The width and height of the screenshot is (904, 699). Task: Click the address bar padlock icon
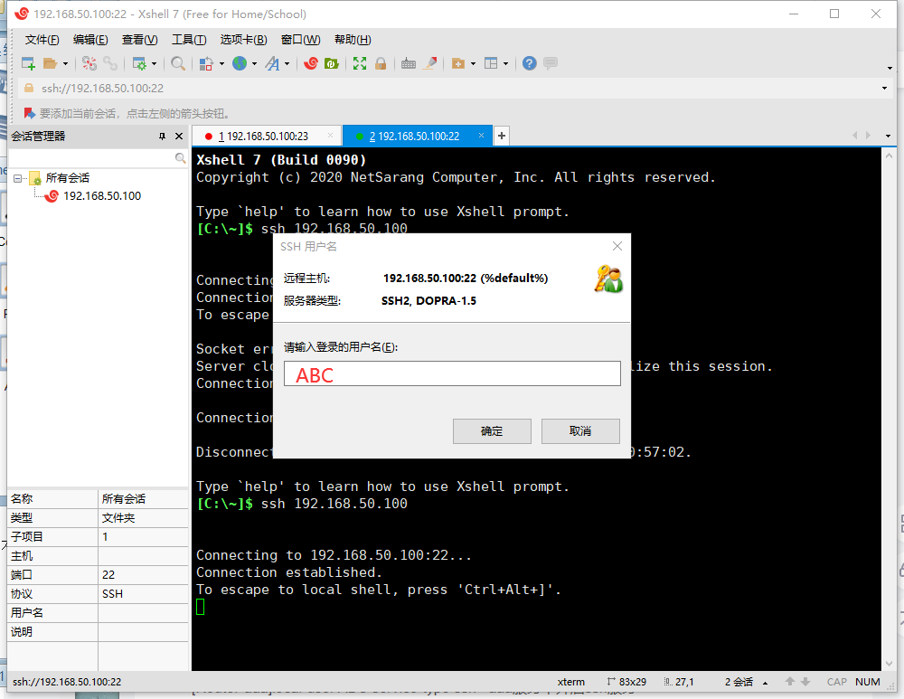click(28, 89)
